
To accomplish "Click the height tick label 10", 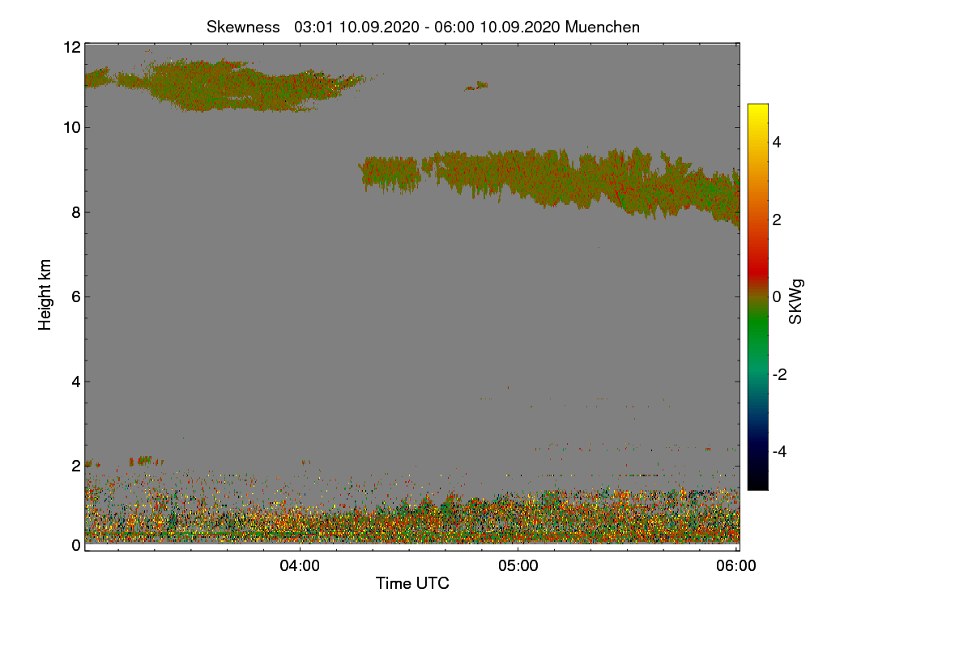I will pos(72,127).
